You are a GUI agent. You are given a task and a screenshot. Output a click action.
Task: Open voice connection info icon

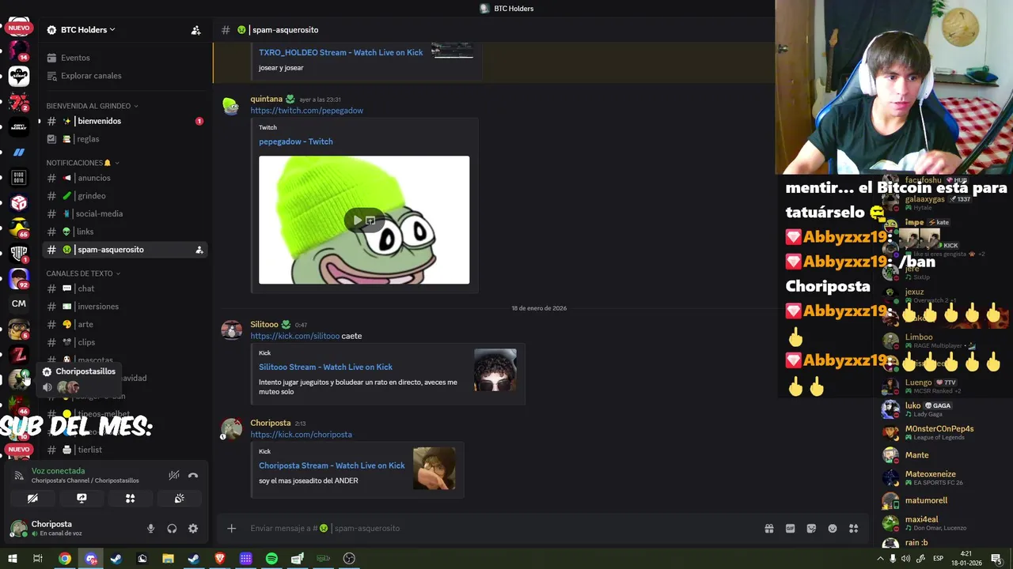19,476
